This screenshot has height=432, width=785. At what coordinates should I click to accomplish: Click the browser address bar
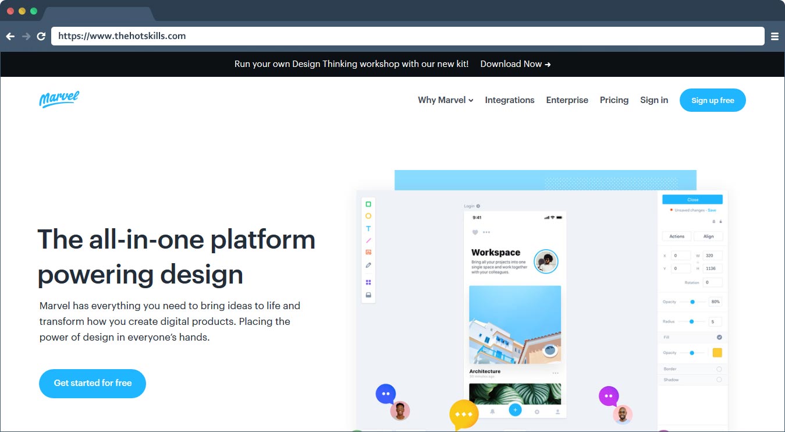[x=408, y=36]
